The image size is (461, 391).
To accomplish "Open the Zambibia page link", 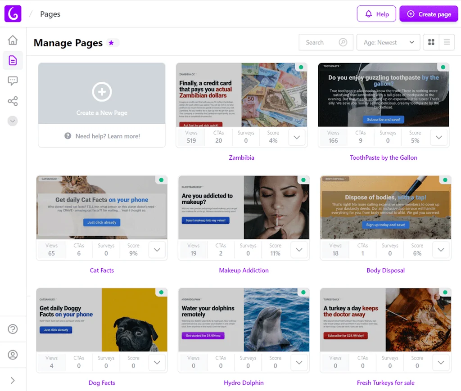I will (x=241, y=157).
